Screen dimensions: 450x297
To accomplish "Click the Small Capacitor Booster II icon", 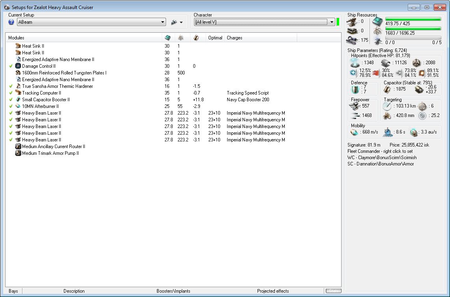I will coord(18,100).
